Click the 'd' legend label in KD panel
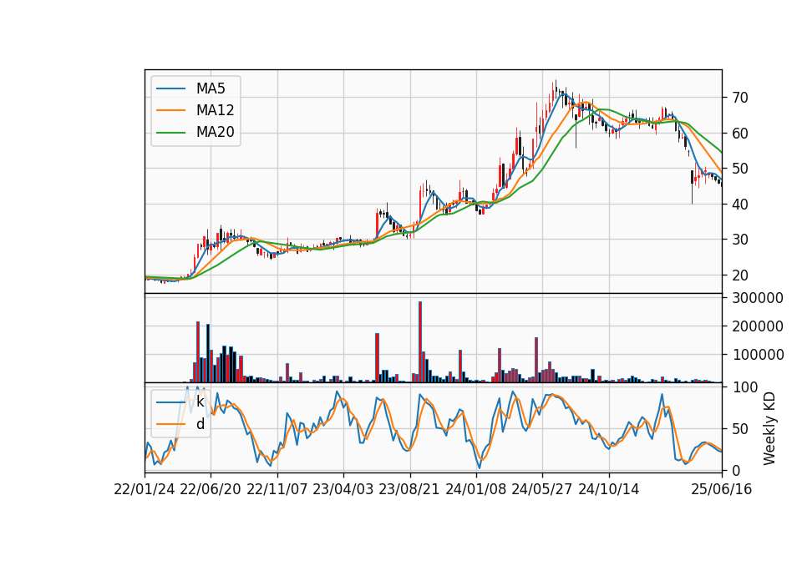Viewport: 802px width, 576px height. click(200, 424)
